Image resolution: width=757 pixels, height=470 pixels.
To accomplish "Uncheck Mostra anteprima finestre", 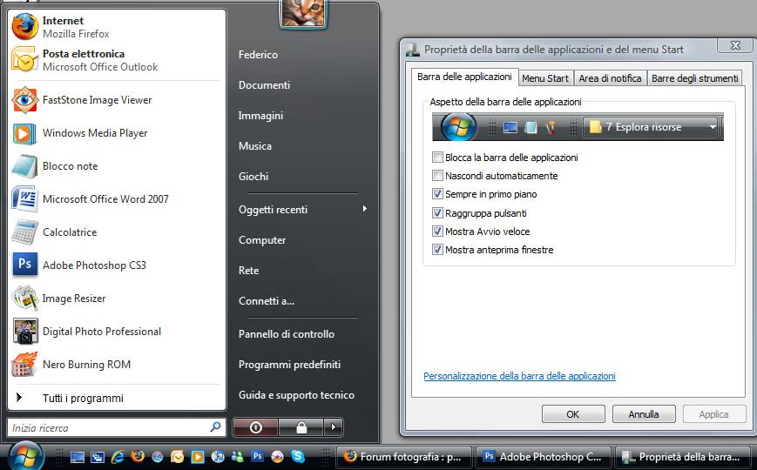I will 437,250.
